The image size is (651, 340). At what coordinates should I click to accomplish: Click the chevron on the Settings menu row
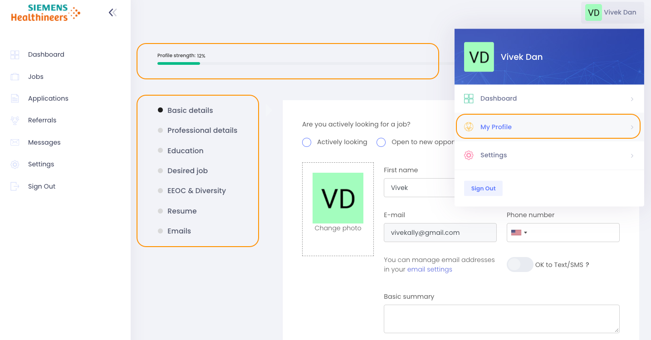tap(632, 155)
